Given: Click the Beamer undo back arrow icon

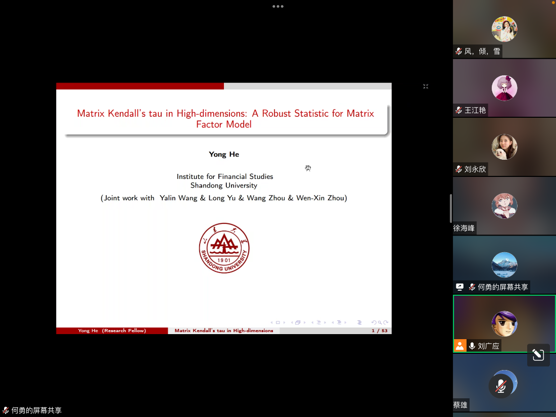Looking at the screenshot, I should point(374,322).
